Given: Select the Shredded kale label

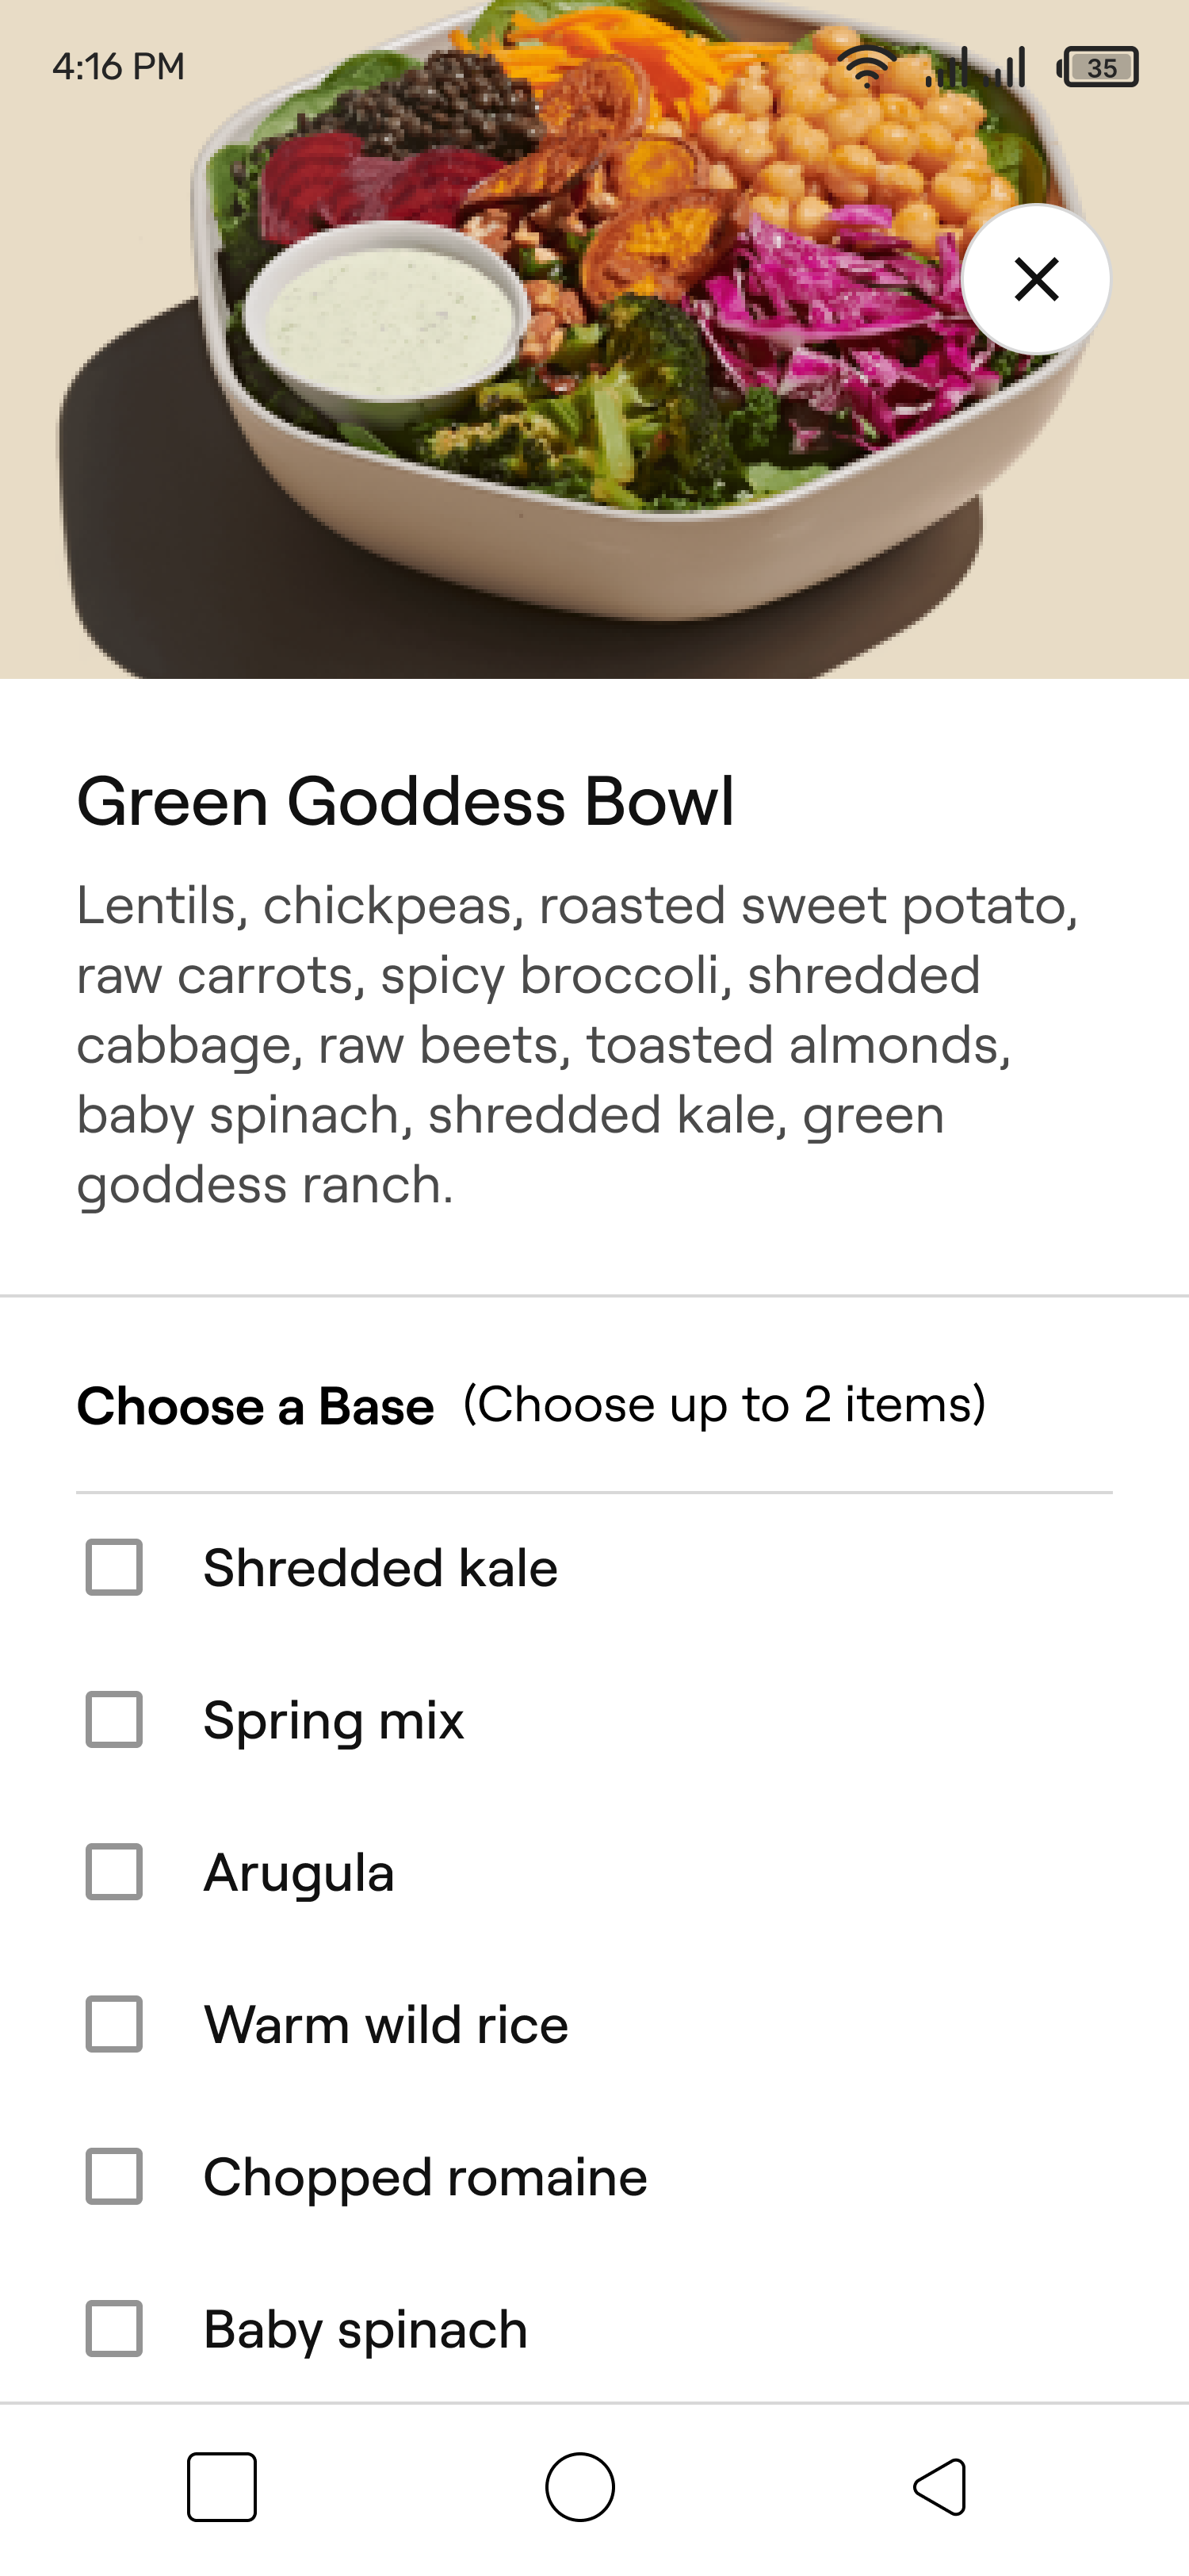Looking at the screenshot, I should click(380, 1567).
